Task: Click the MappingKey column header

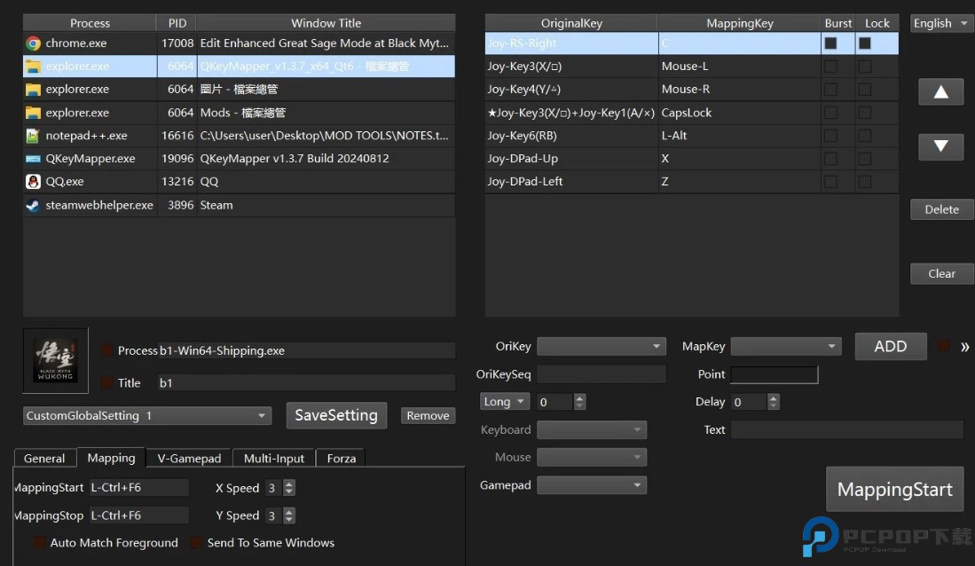Action: 740,23
